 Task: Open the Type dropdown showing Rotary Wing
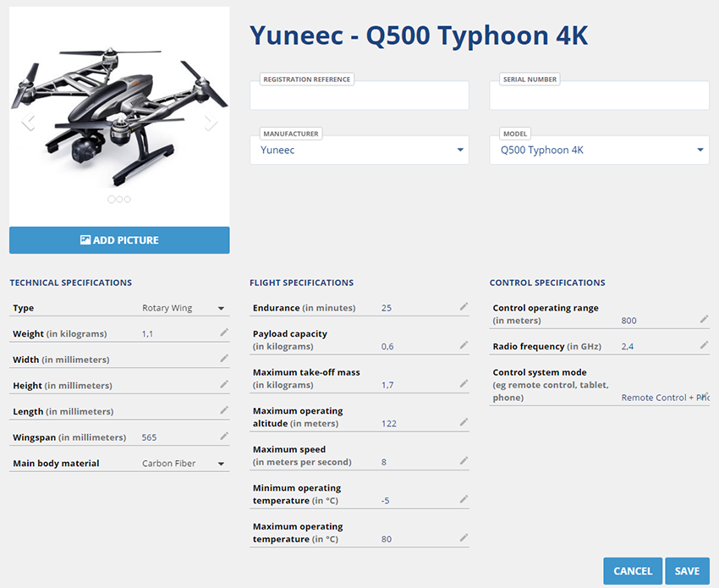(183, 308)
